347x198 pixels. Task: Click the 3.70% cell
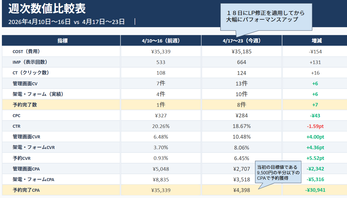[x=161, y=147]
